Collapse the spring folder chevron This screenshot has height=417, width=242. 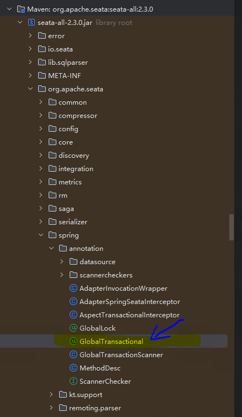40,235
